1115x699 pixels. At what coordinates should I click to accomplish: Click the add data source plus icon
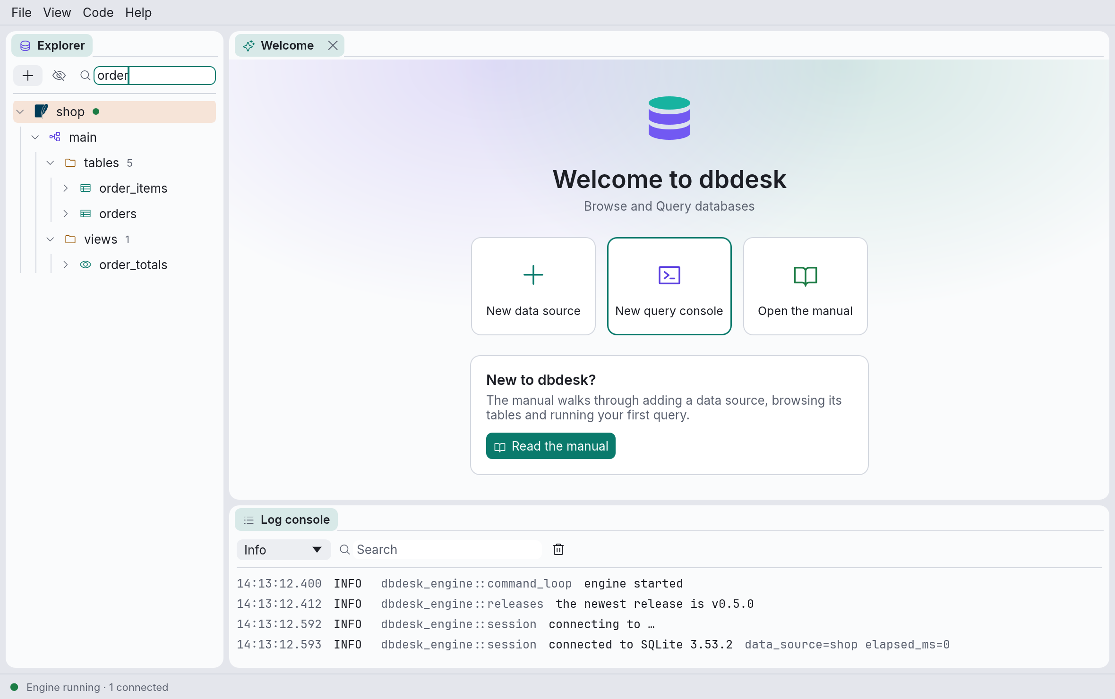click(28, 76)
